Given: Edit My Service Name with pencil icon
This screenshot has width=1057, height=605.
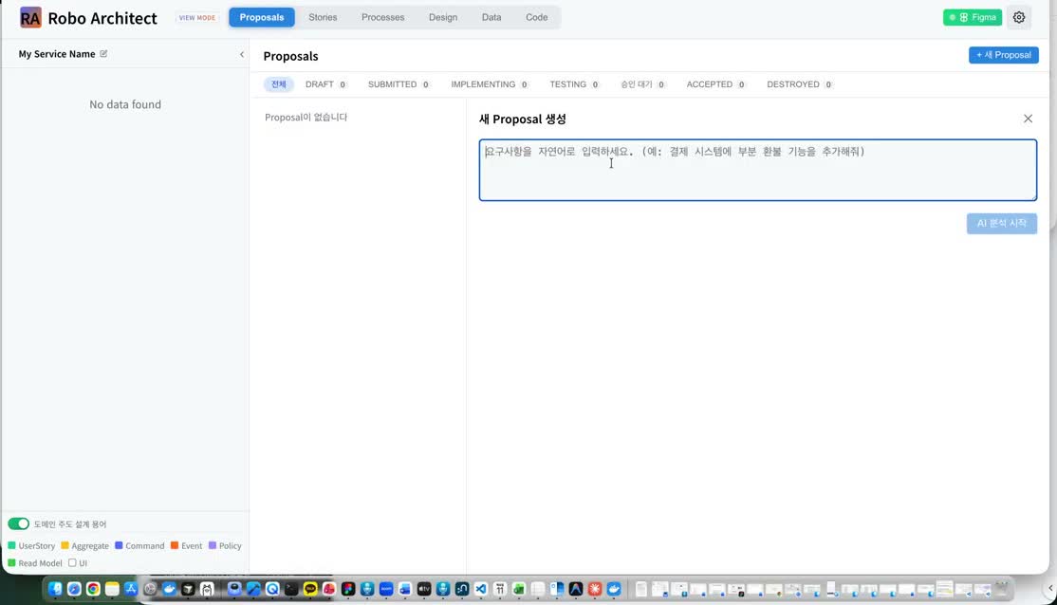Looking at the screenshot, I should pyautogui.click(x=103, y=54).
